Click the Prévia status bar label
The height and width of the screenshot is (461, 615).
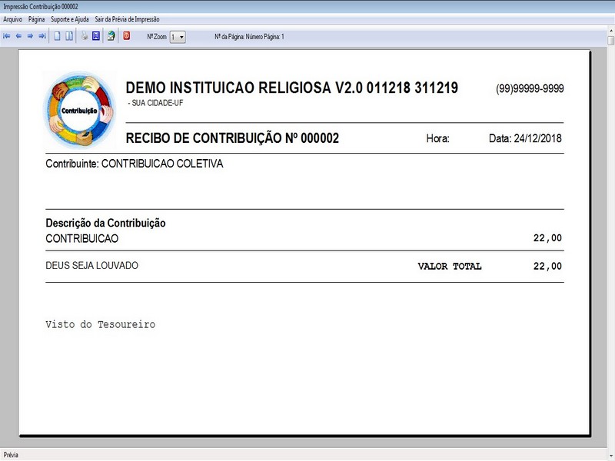11,455
